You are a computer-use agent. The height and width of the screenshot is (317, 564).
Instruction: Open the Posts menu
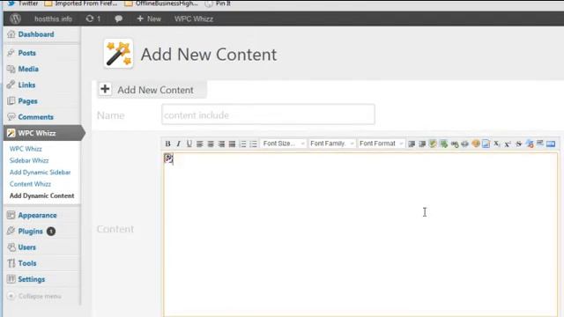[x=27, y=53]
